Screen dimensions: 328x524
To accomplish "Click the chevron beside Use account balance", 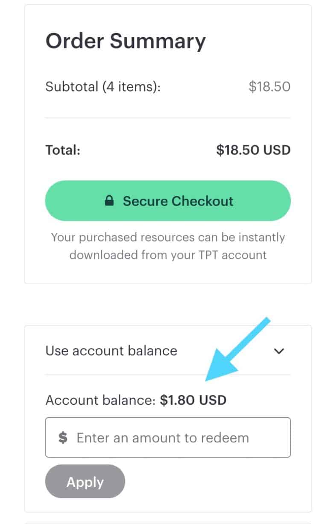I will (x=279, y=351).
